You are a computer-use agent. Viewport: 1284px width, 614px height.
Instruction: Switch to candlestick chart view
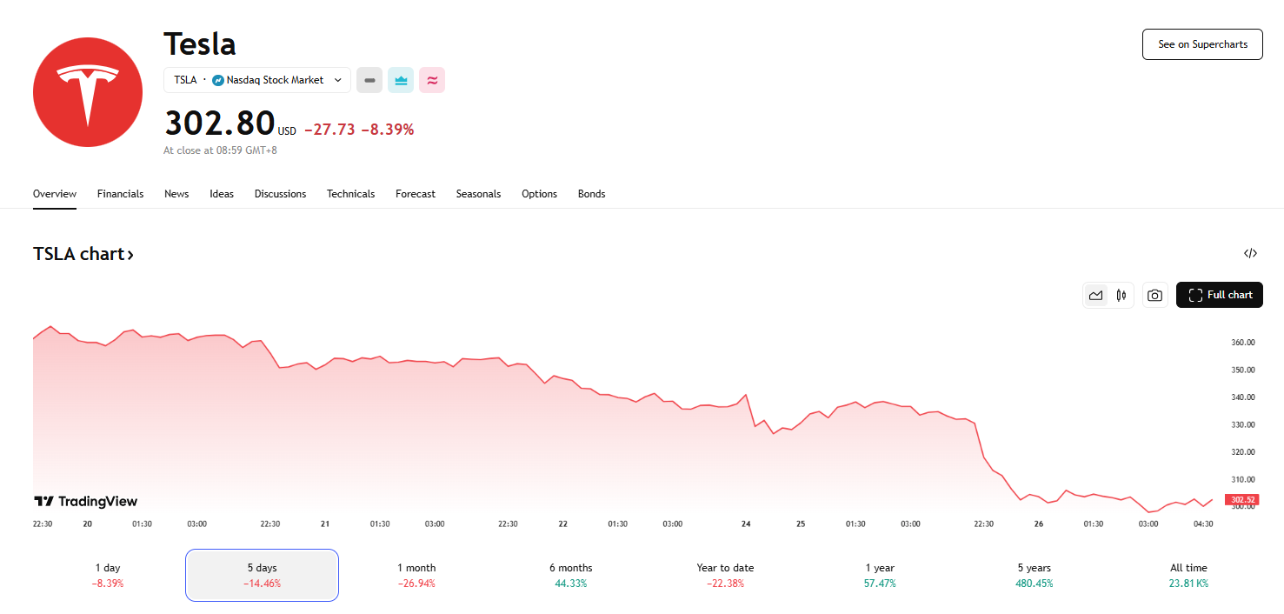coord(1121,296)
